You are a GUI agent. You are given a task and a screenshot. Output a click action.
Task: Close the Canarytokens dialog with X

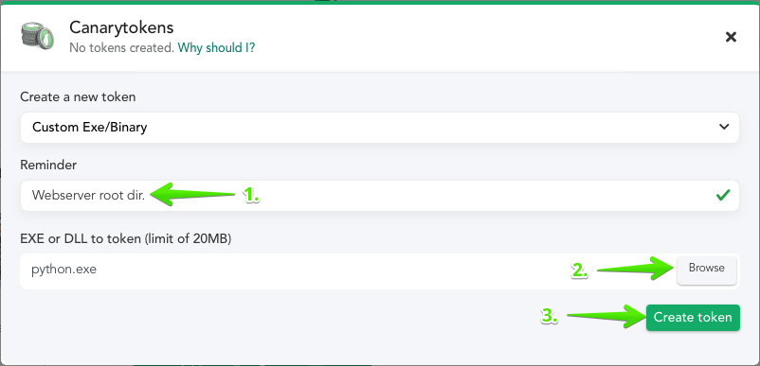[x=731, y=37]
